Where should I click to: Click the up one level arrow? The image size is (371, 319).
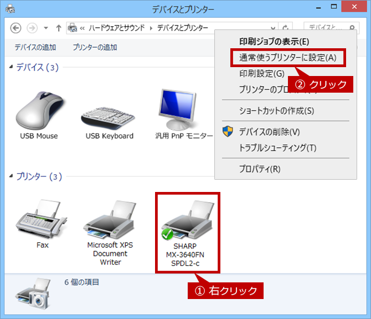tap(59, 28)
